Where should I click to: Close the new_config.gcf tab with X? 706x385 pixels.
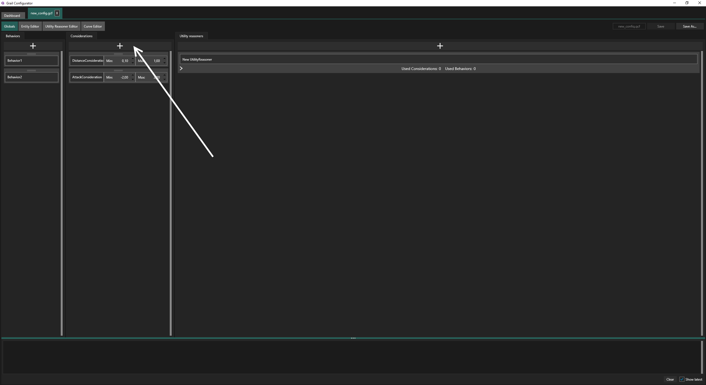click(x=57, y=13)
